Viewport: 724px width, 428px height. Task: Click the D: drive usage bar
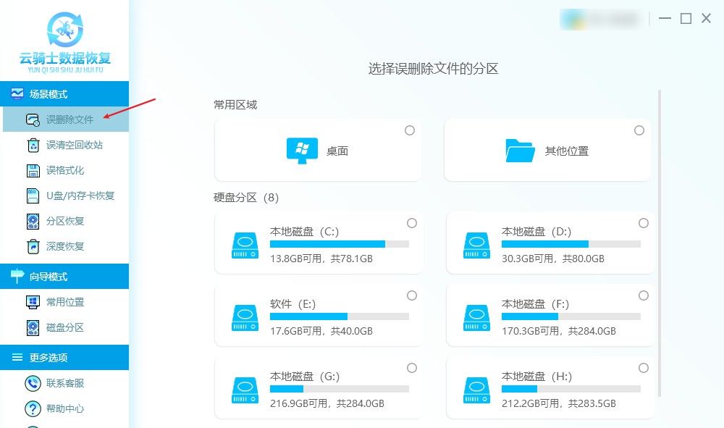pos(571,244)
